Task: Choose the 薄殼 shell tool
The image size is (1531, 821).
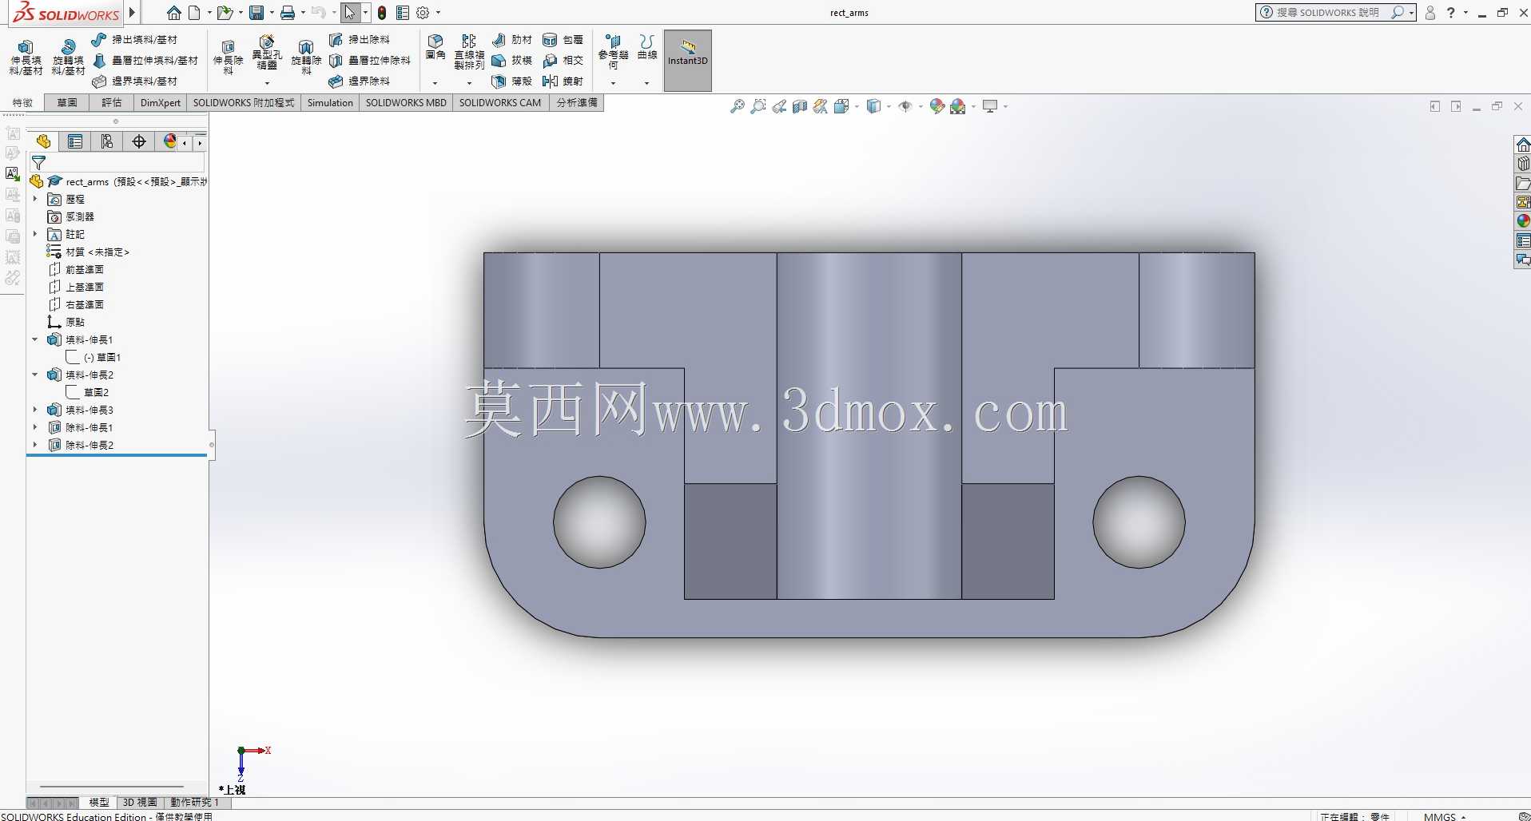Action: point(512,81)
